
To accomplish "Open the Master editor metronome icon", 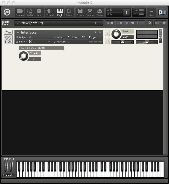I will [29, 12].
